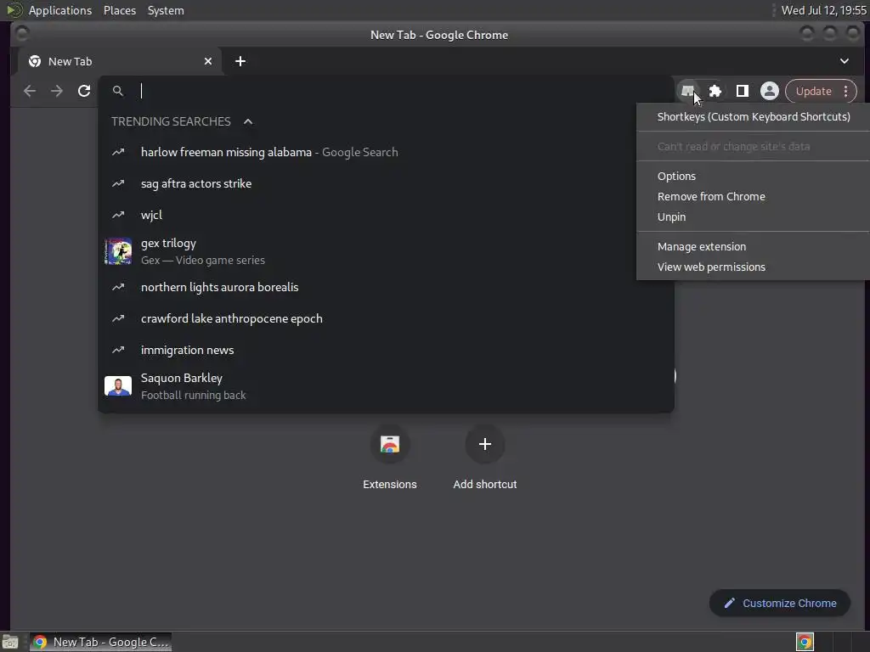
Task: Select Remove from Chrome
Action: pos(754,197)
